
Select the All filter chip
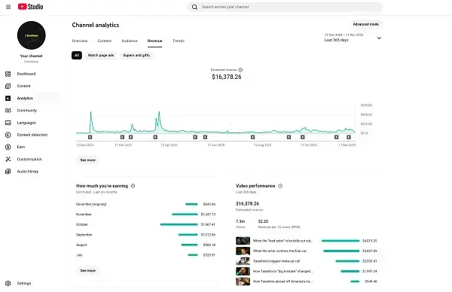tap(77, 55)
